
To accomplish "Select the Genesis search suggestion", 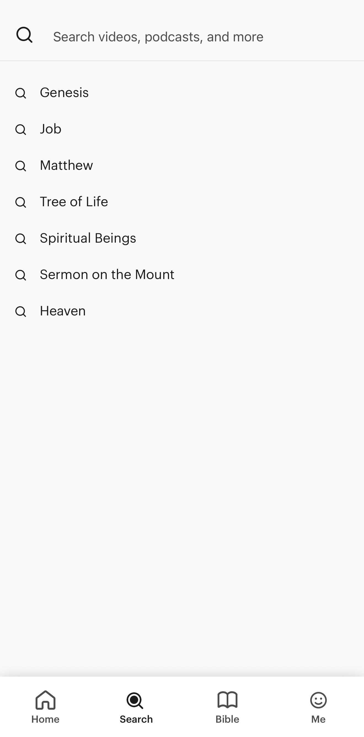I will click(x=64, y=93).
